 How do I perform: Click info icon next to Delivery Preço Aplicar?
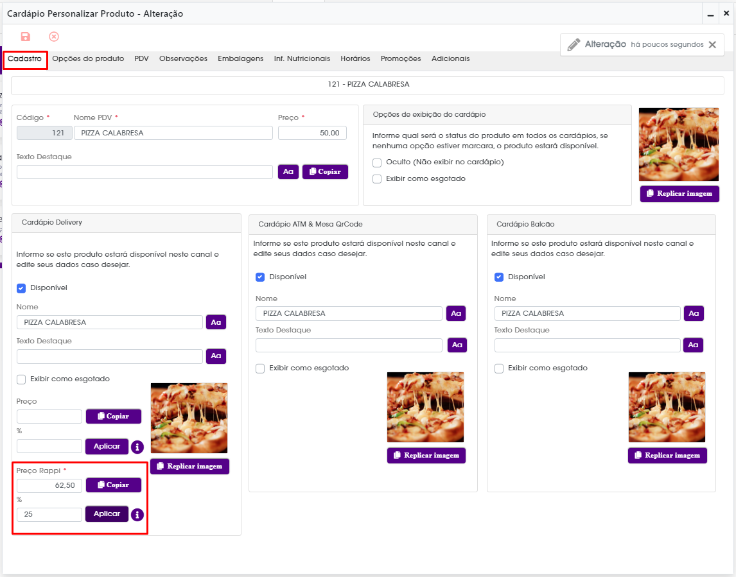click(137, 447)
